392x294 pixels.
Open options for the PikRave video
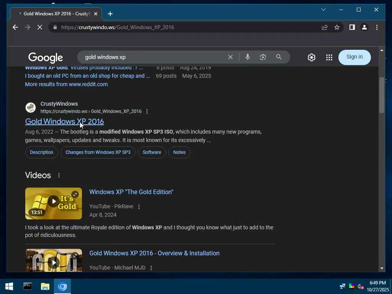click(139, 206)
